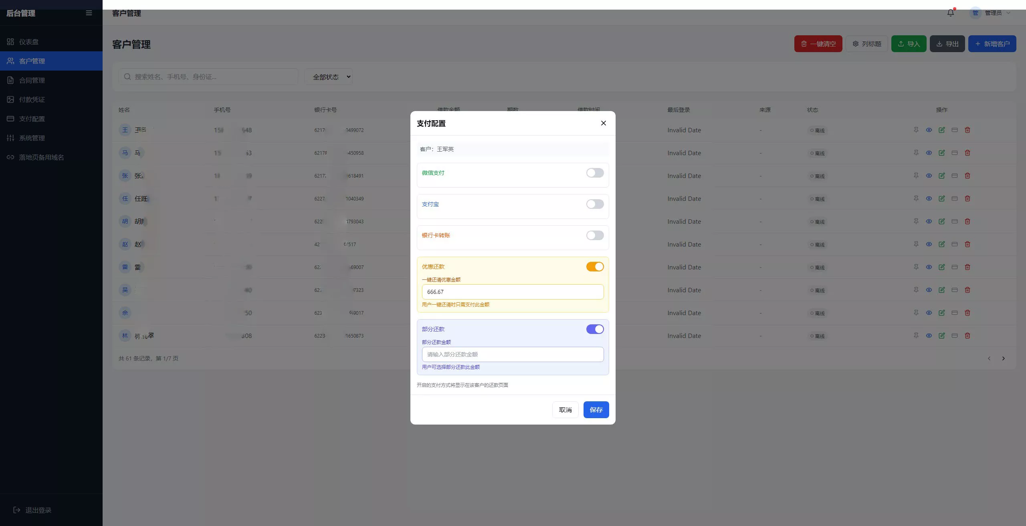Collapse sidebar with hamburger menu icon
The width and height of the screenshot is (1026, 526).
89,13
